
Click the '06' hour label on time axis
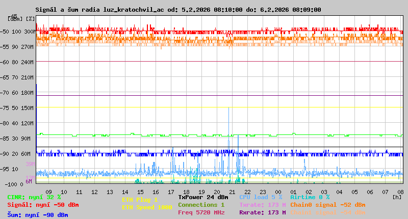click(x=370, y=192)
